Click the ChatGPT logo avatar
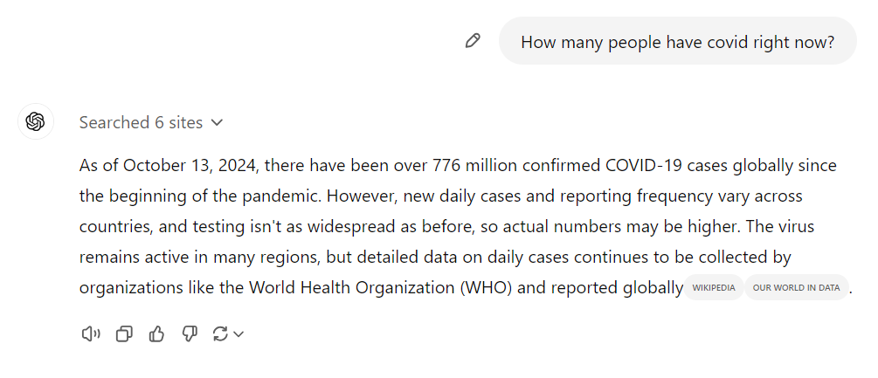This screenshot has height=378, width=878. (35, 121)
